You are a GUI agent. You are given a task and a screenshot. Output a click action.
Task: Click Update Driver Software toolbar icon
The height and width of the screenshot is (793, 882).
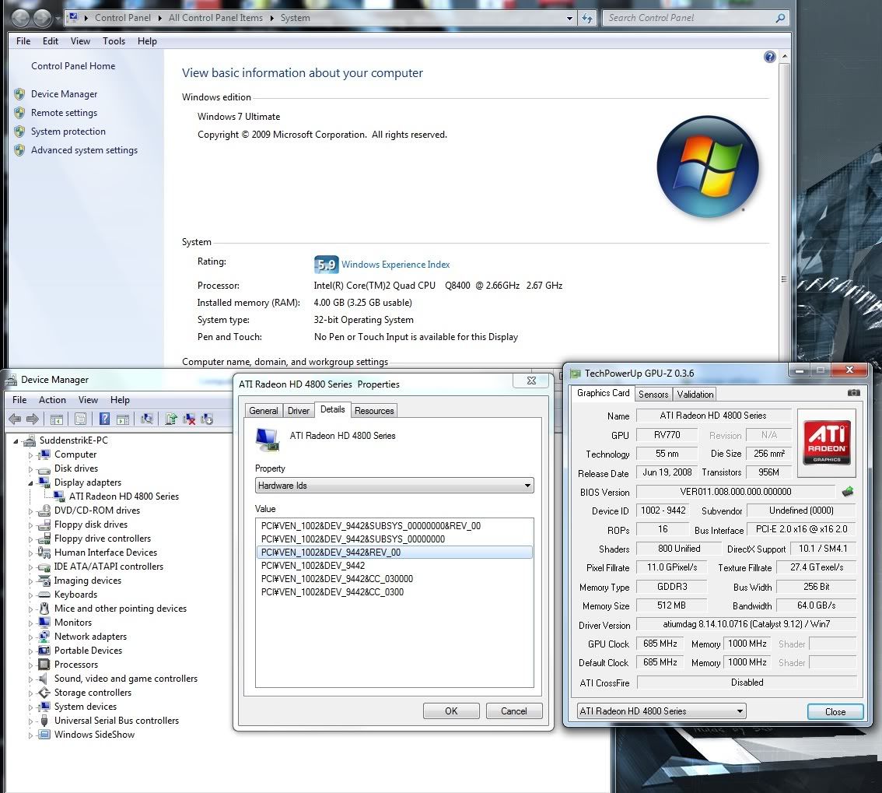(x=171, y=419)
